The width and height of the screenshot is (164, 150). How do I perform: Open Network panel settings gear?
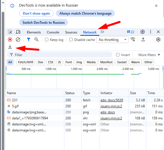(158, 40)
